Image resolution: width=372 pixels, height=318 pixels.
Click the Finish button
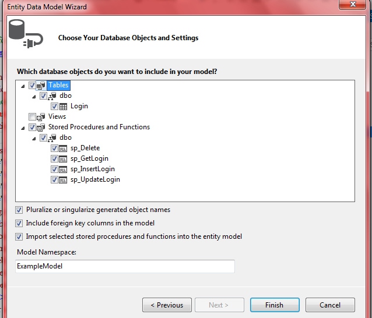pos(275,305)
